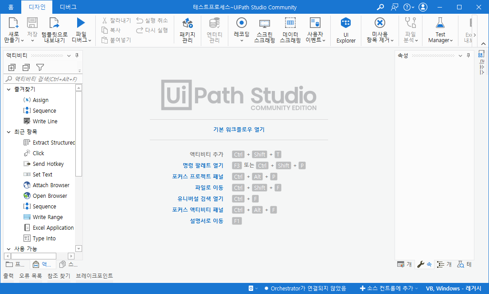
Task: Click activities search input field
Action: 43,79
